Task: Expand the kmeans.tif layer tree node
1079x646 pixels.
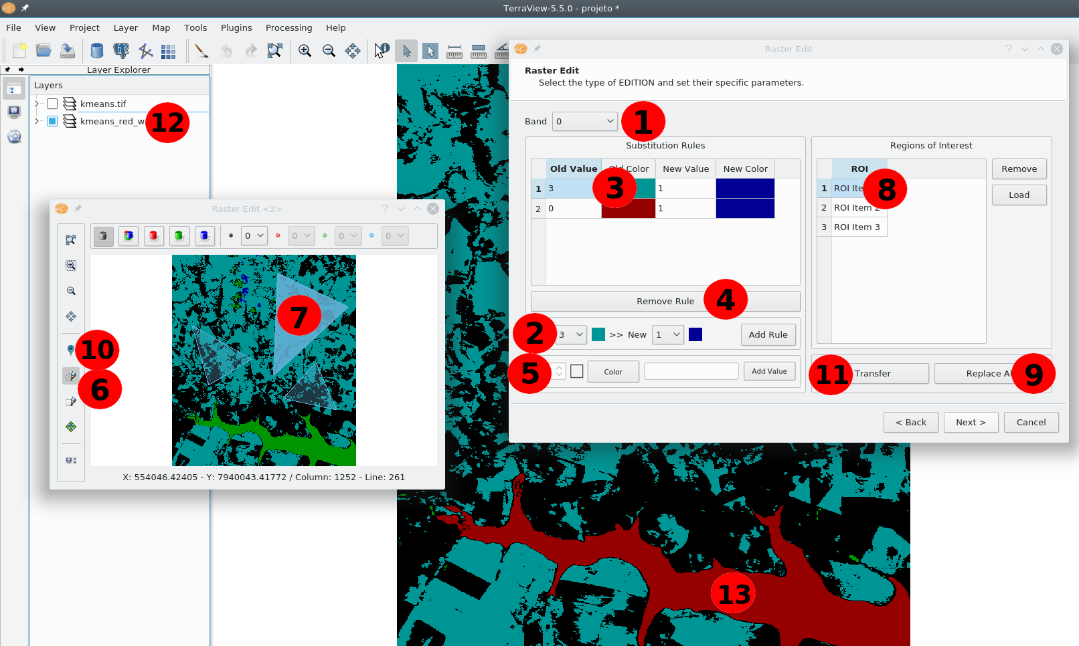Action: pyautogui.click(x=37, y=104)
